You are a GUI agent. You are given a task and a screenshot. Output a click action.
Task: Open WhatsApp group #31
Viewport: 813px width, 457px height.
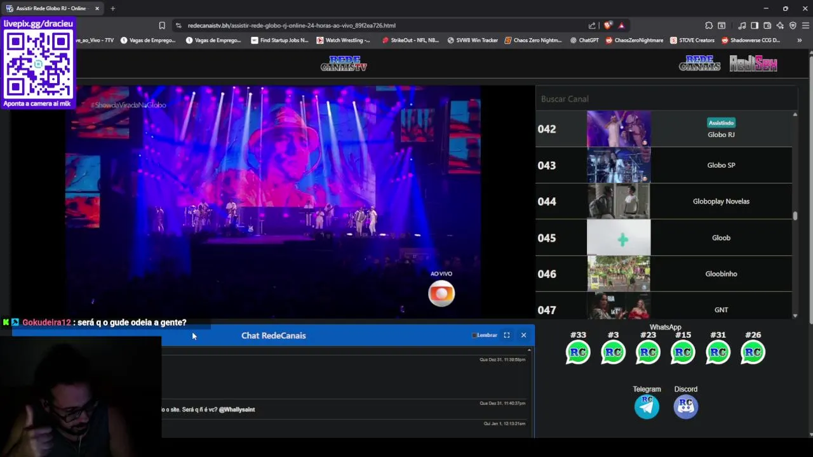coord(718,352)
